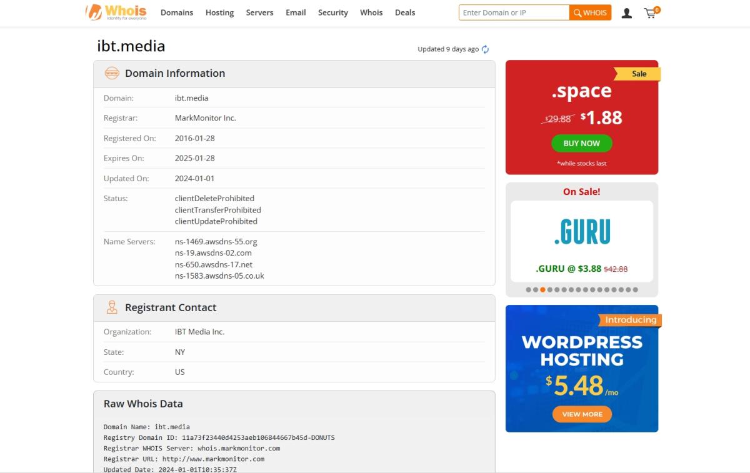Click the orange WHOIS search button

click(590, 12)
